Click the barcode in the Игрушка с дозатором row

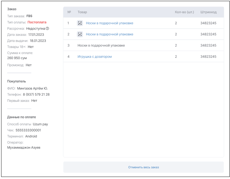[x=208, y=56]
